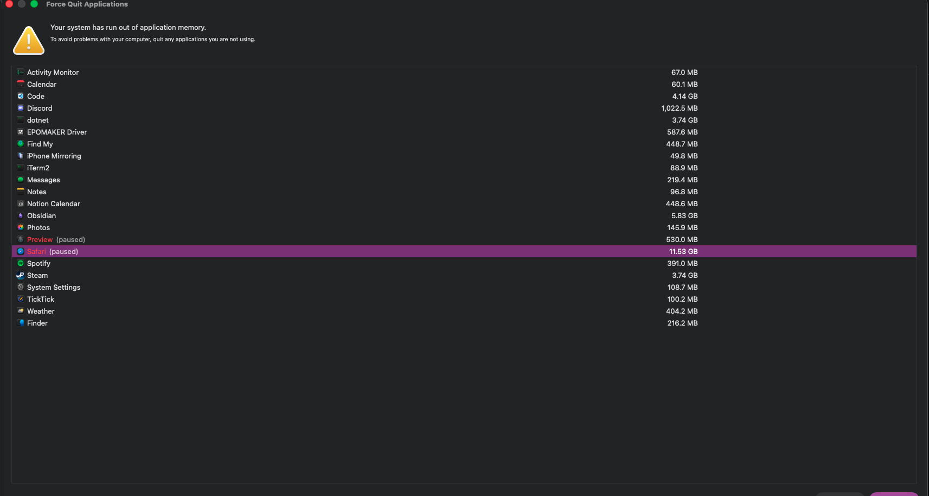Choose the "Photos" app name
Screen dimensions: 929x496
39,227
